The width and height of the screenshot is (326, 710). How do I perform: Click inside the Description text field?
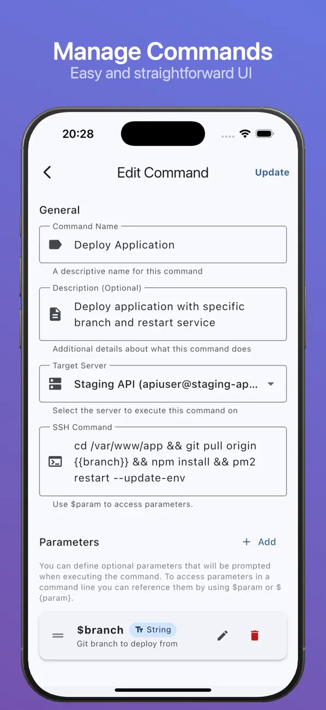click(162, 313)
